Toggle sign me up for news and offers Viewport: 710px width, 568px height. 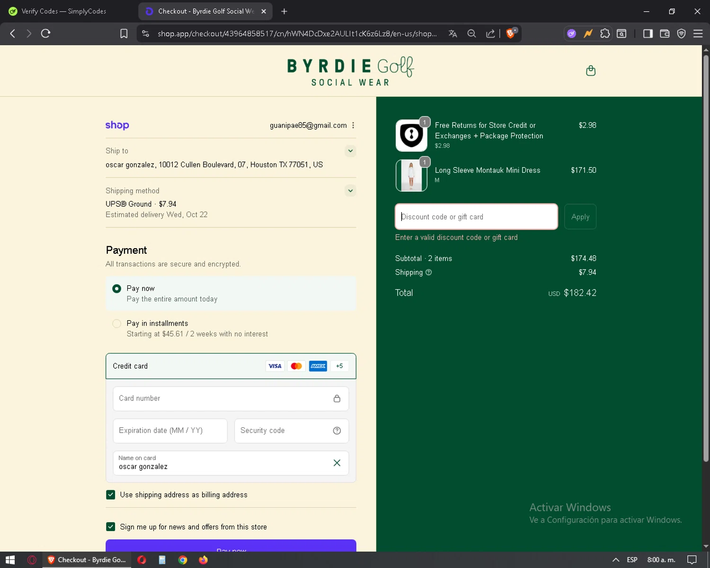click(111, 527)
